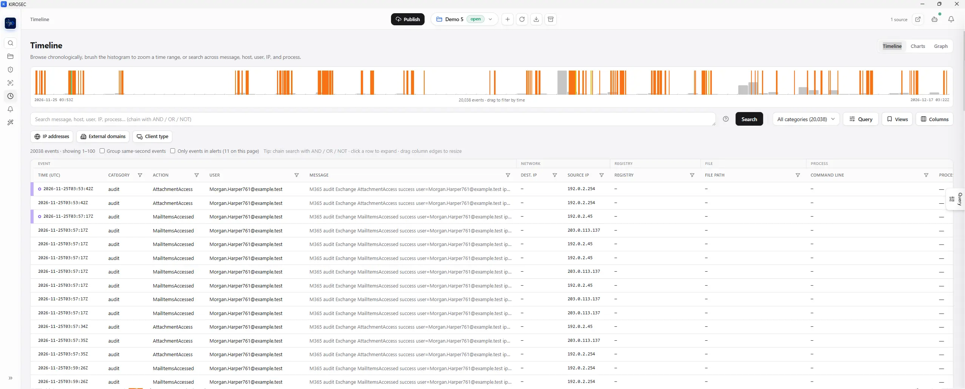Image resolution: width=965 pixels, height=389 pixels.
Task: Toggle Only events in alerts checkbox
Action: pos(173,151)
